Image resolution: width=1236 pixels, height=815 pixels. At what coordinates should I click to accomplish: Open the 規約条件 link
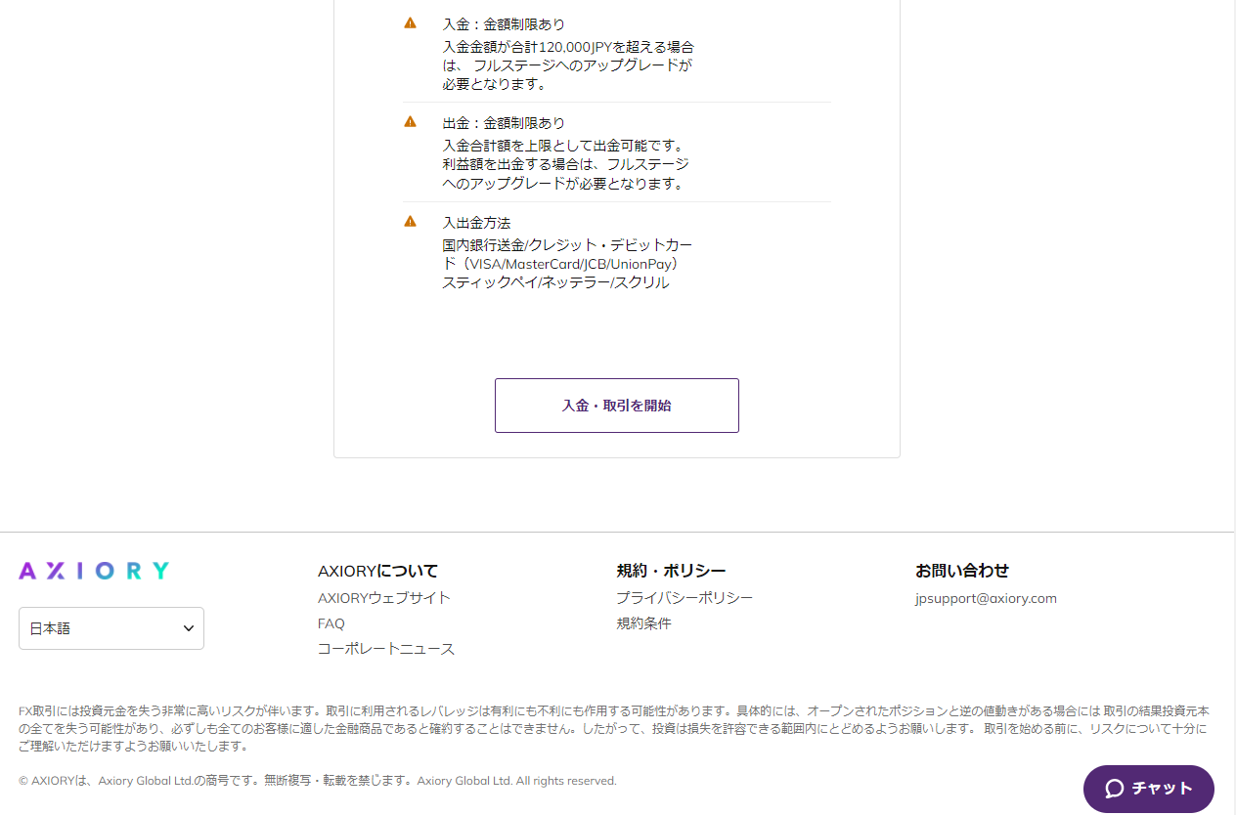pyautogui.click(x=643, y=623)
